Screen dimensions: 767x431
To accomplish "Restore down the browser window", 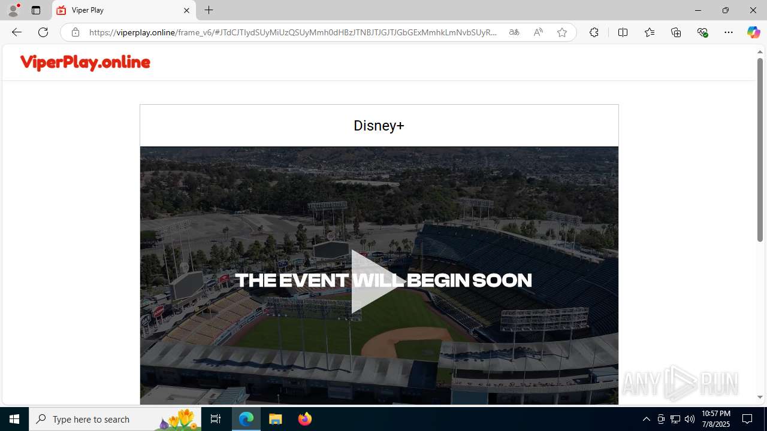I will coord(725,10).
